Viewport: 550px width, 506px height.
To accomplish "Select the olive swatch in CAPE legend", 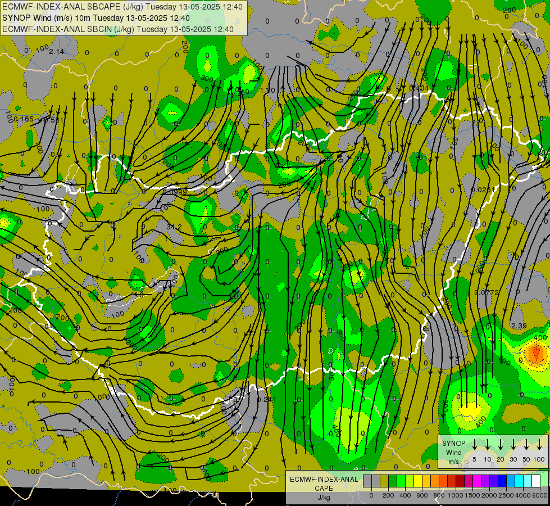I will click(384, 481).
